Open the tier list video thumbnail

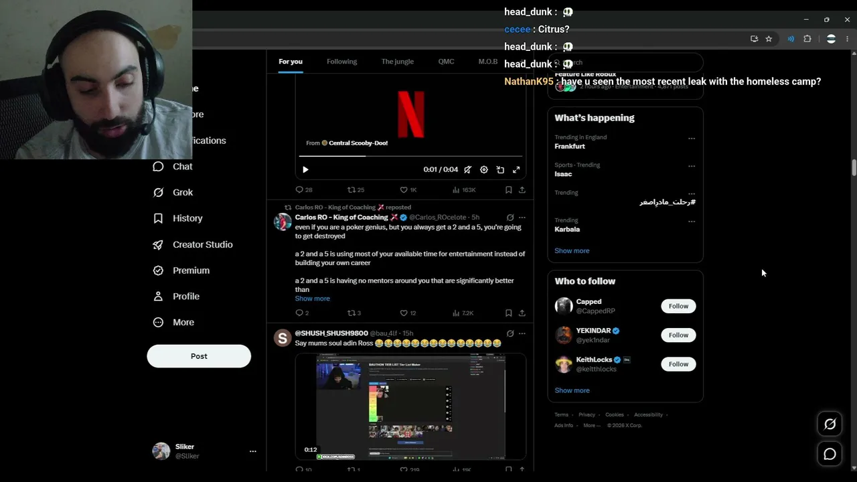click(410, 407)
